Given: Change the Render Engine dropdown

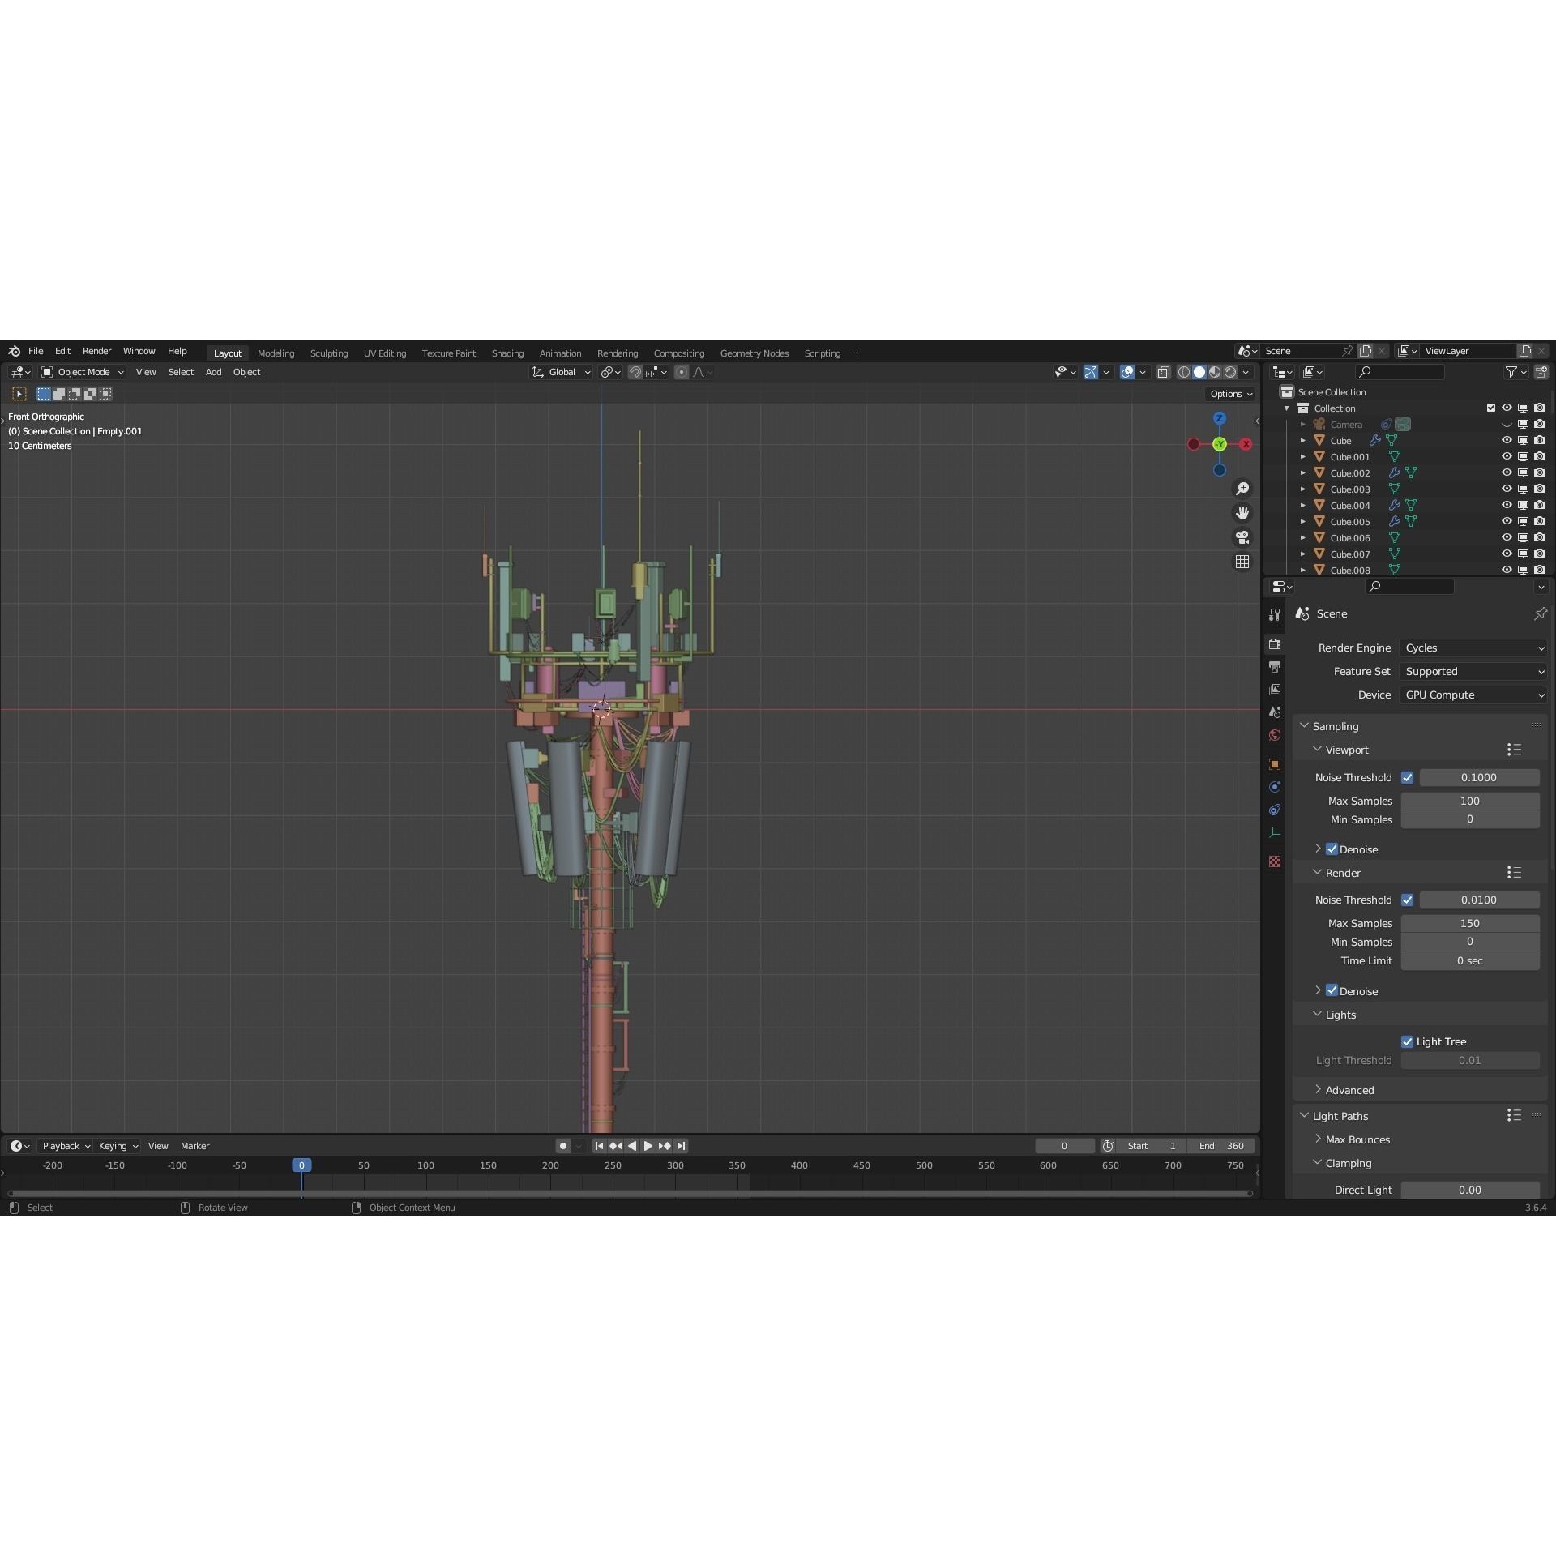Looking at the screenshot, I should tap(1473, 648).
